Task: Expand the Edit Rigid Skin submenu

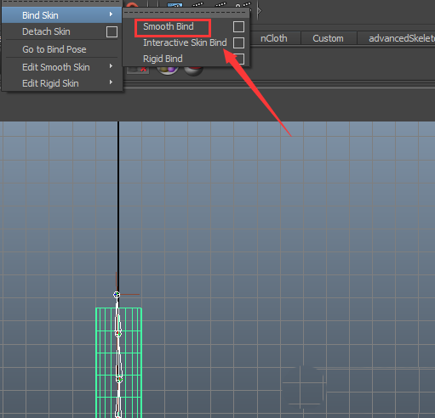Action: click(x=62, y=83)
